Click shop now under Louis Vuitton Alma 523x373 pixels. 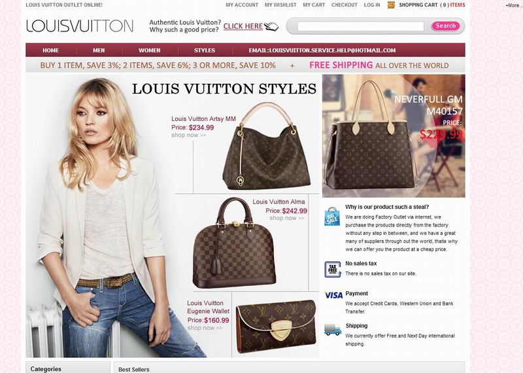[287, 218]
